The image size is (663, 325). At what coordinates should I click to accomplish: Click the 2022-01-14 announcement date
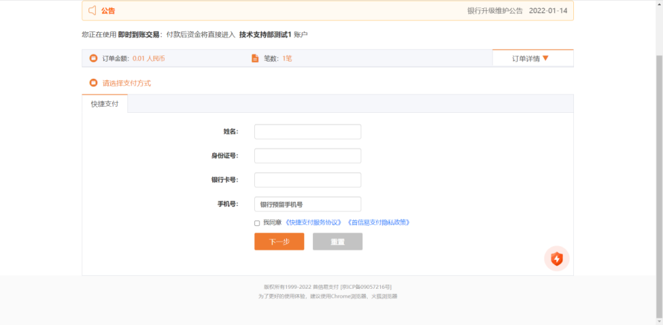(548, 11)
